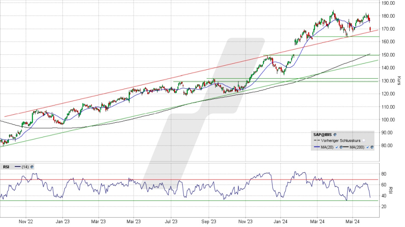The height and width of the screenshot is (227, 405).
Task: Click the 150.00 price axis label
Action: click(x=389, y=55)
